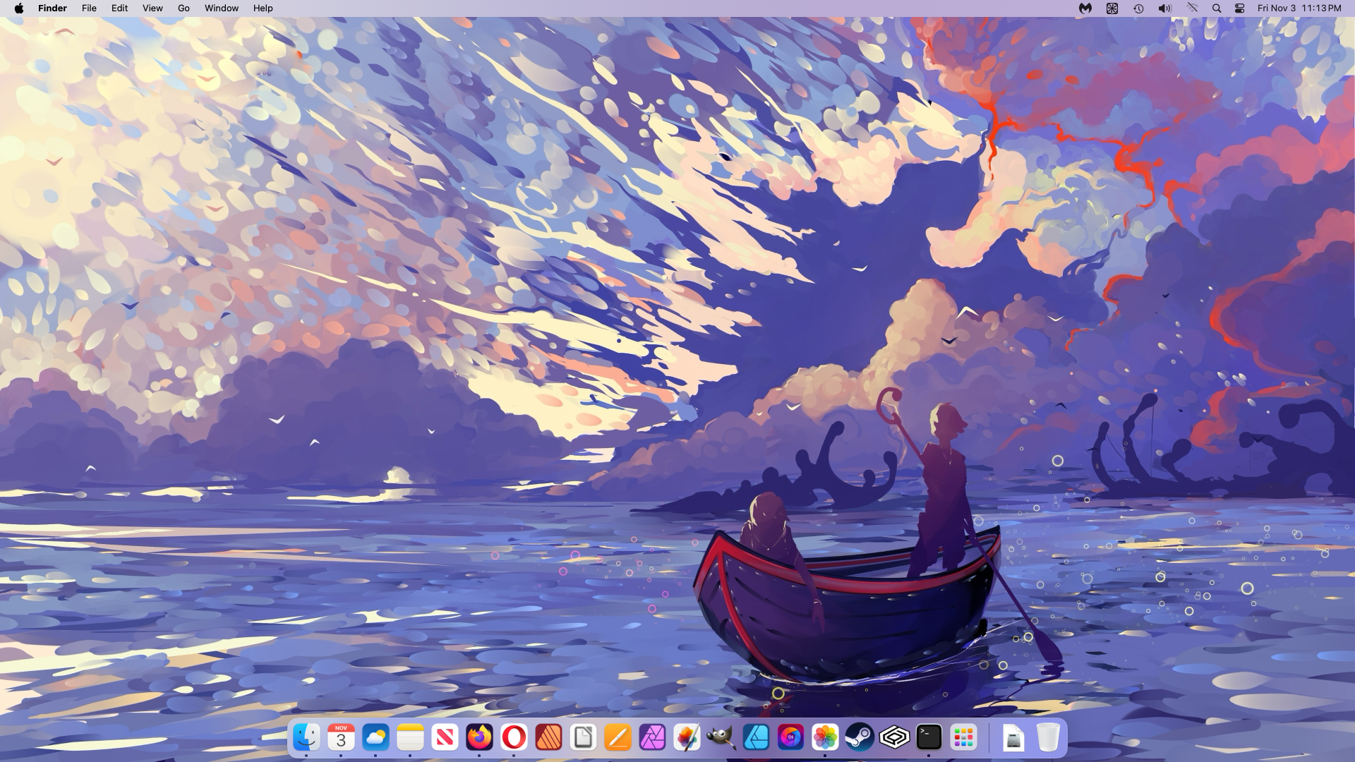Open the Help menu
This screenshot has width=1355, height=762.
pos(263,8)
